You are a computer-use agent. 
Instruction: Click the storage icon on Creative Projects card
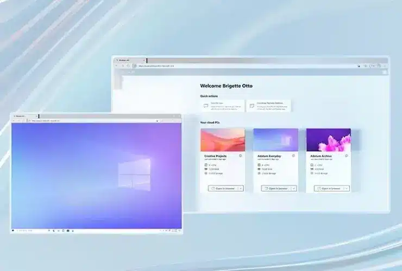[x=206, y=173]
